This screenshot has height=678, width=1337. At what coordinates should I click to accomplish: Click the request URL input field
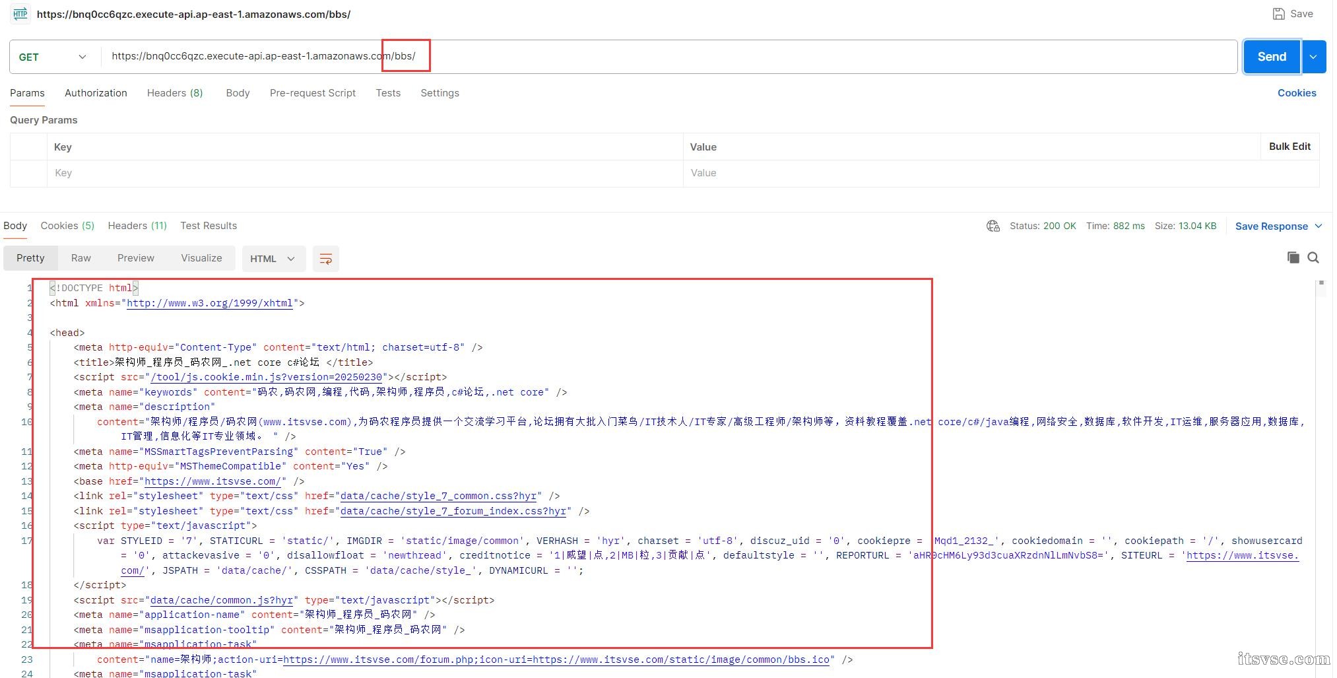tap(668, 57)
